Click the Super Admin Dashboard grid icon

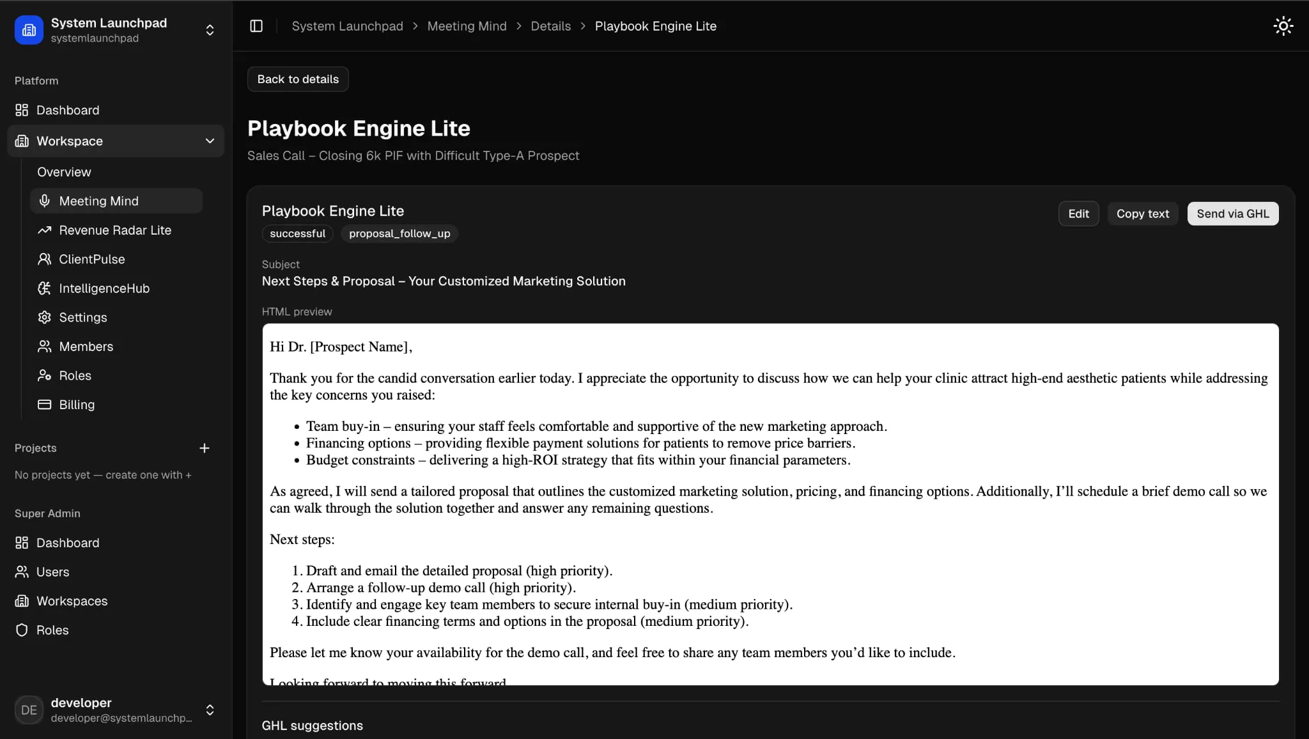[x=22, y=543]
